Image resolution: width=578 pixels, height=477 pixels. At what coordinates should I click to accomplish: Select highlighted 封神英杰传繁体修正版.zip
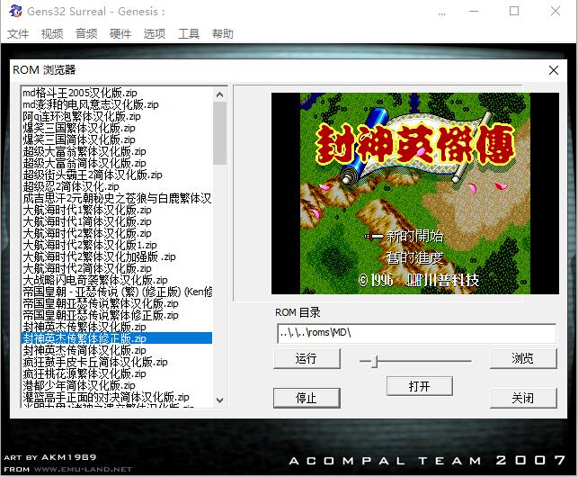(117, 338)
